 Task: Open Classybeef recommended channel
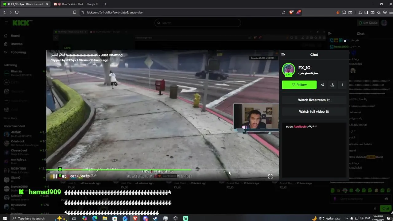point(24,152)
